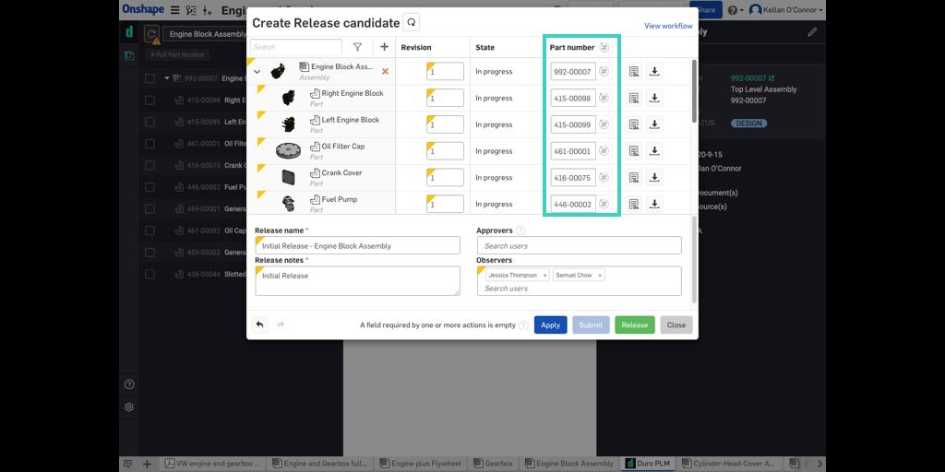Viewport: 945px width, 472px height.
Task: Tick checkbox beside 461-00001 in background list
Action: click(150, 144)
